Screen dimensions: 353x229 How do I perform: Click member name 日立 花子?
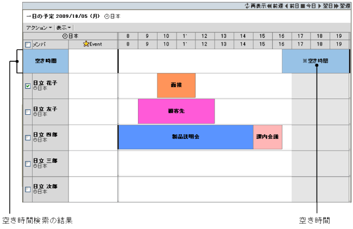pos(45,83)
